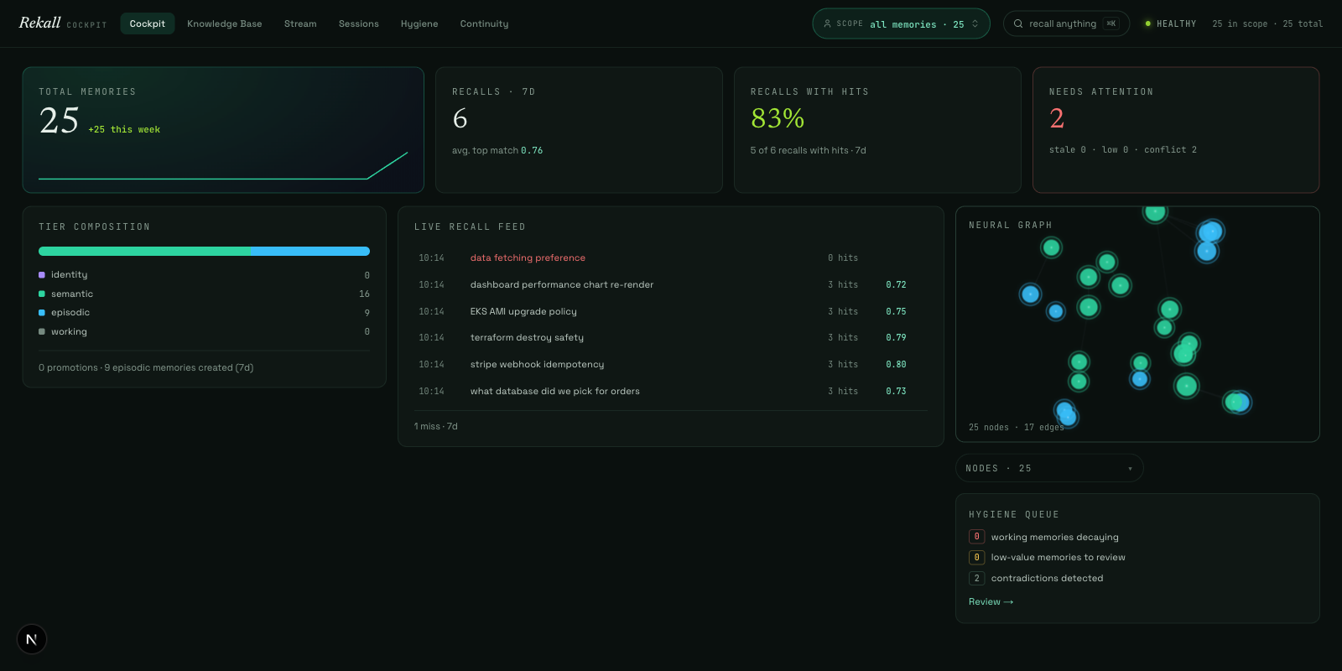The height and width of the screenshot is (671, 1342).
Task: Open the data fetching preference recall
Action: (x=671, y=257)
